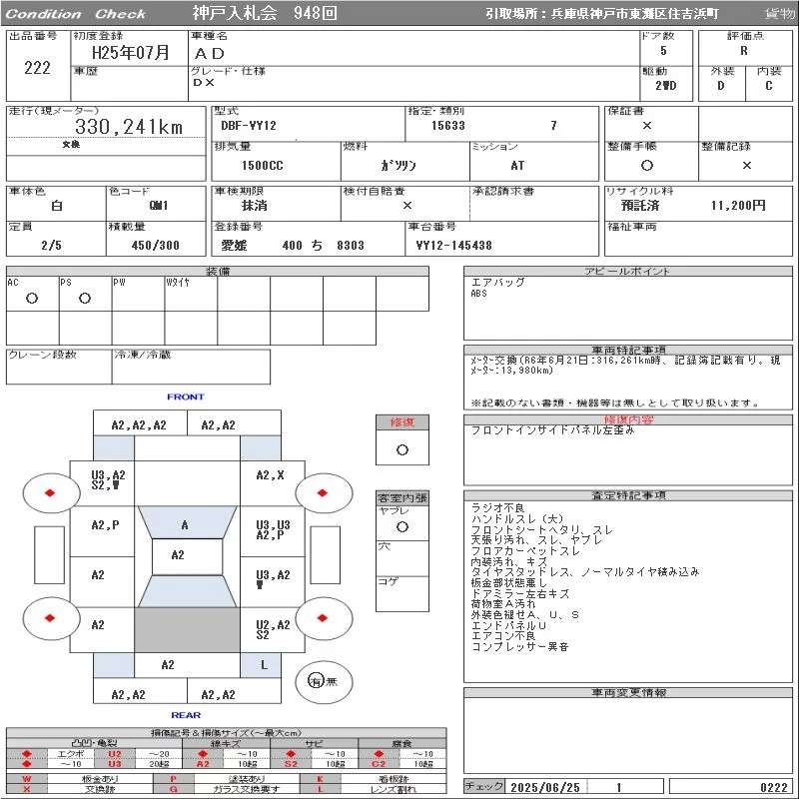This screenshot has height=799, width=799.
Task: Click the A2,X fender damage code
Action: click(270, 475)
